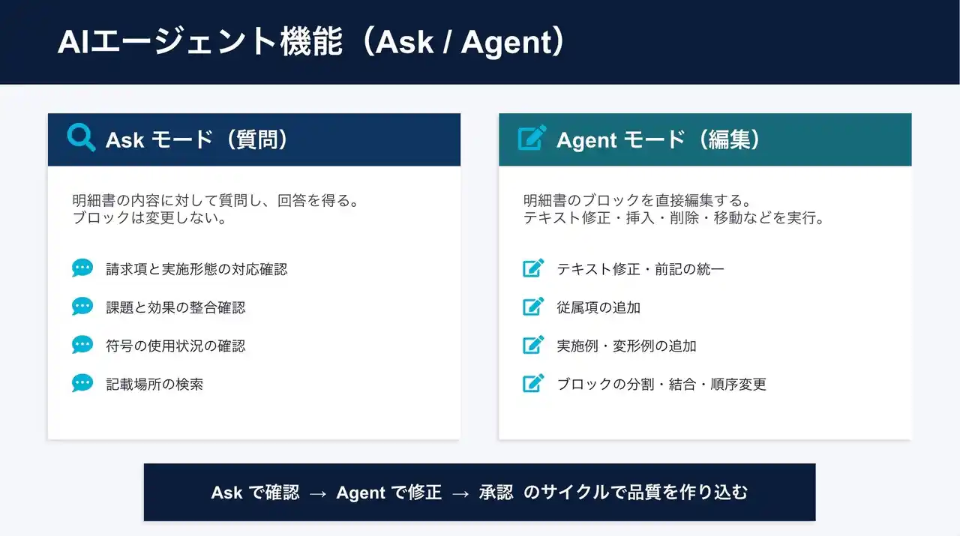
Task: Click chat bubble icon next to 課題と効果の整合確認
Action: 82,307
